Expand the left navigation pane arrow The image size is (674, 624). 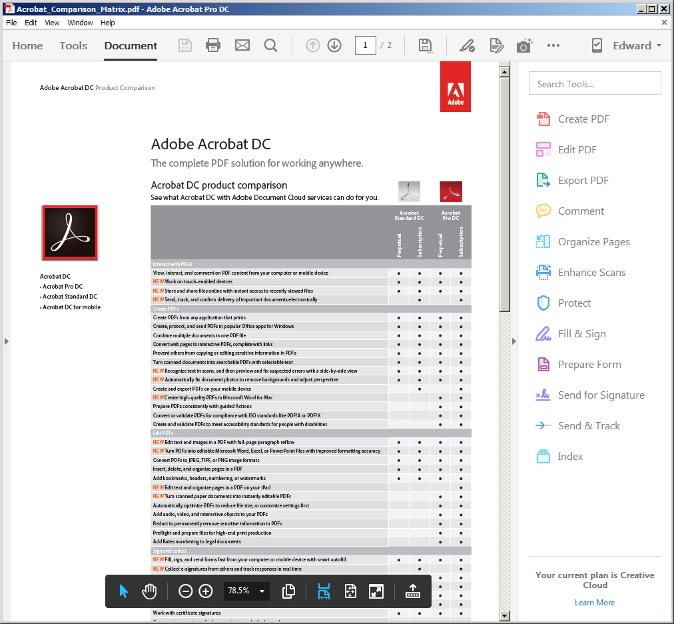[7, 341]
